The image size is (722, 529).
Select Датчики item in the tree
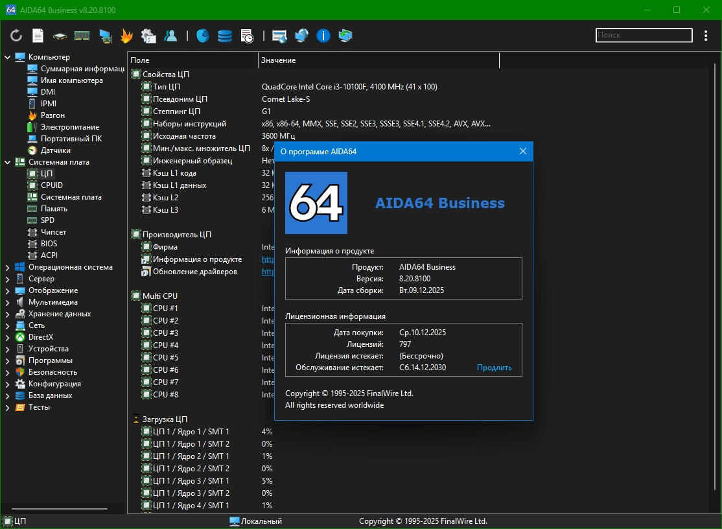pos(55,150)
